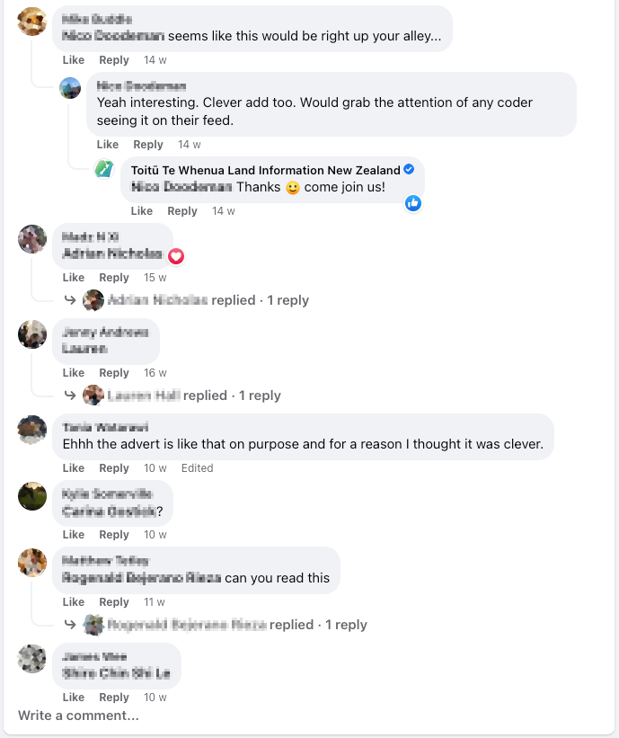This screenshot has height=738, width=619.
Task: Reply to Toitū's 'come join us!' comment
Action: (x=182, y=211)
